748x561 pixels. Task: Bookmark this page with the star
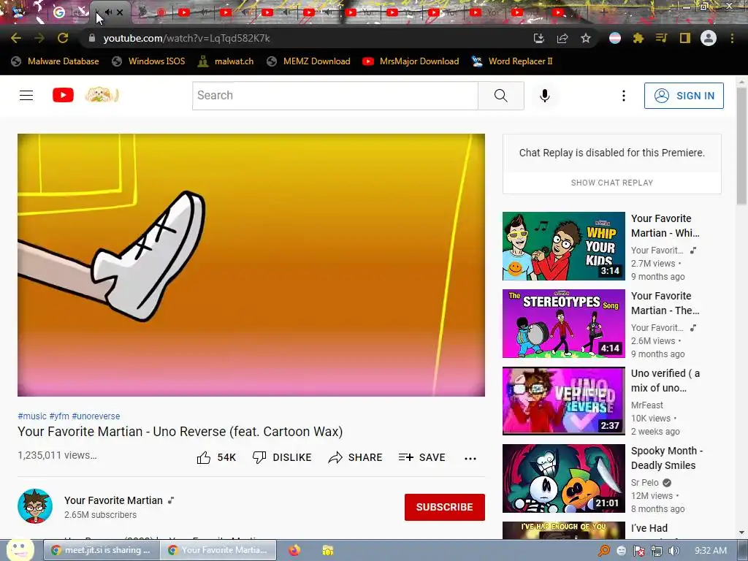coord(586,38)
